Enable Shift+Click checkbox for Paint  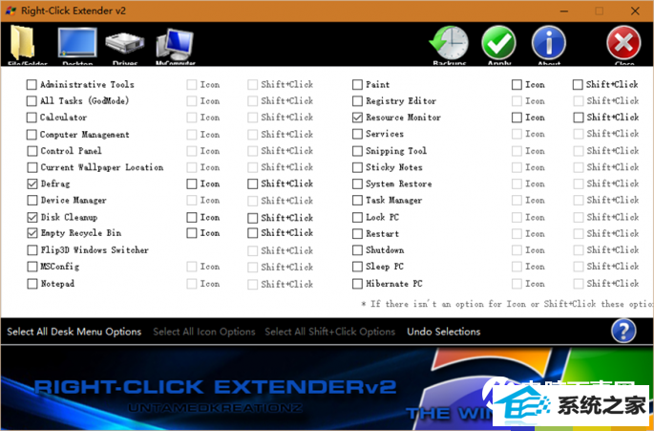[578, 85]
